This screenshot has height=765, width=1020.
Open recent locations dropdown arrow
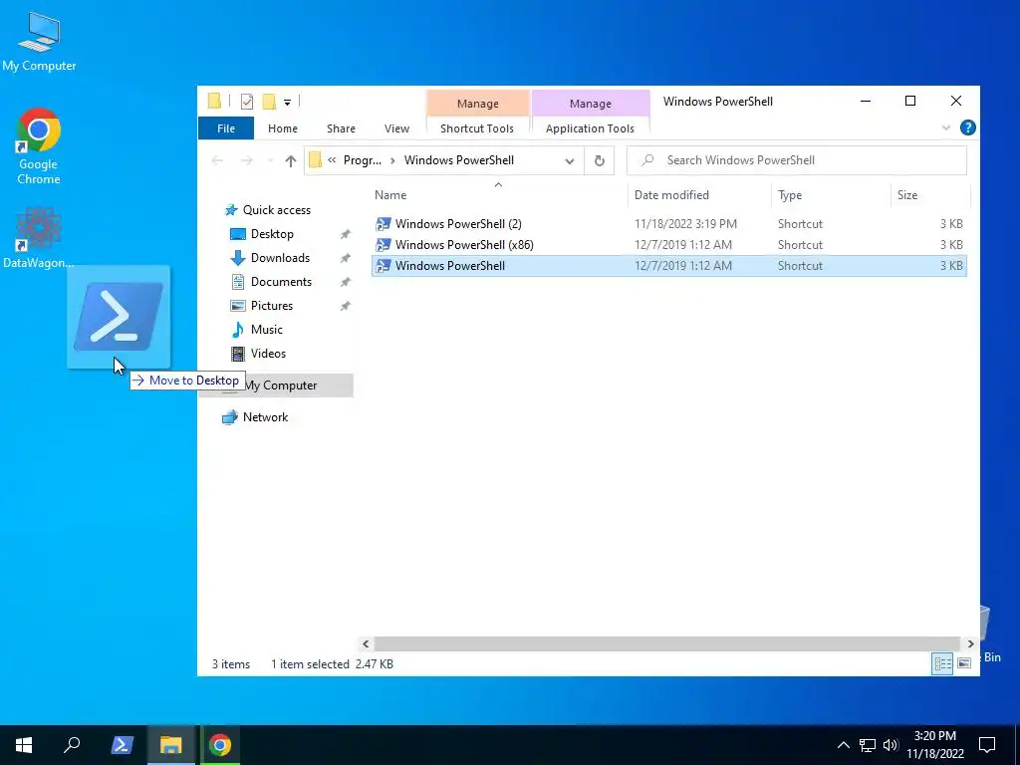click(x=270, y=160)
